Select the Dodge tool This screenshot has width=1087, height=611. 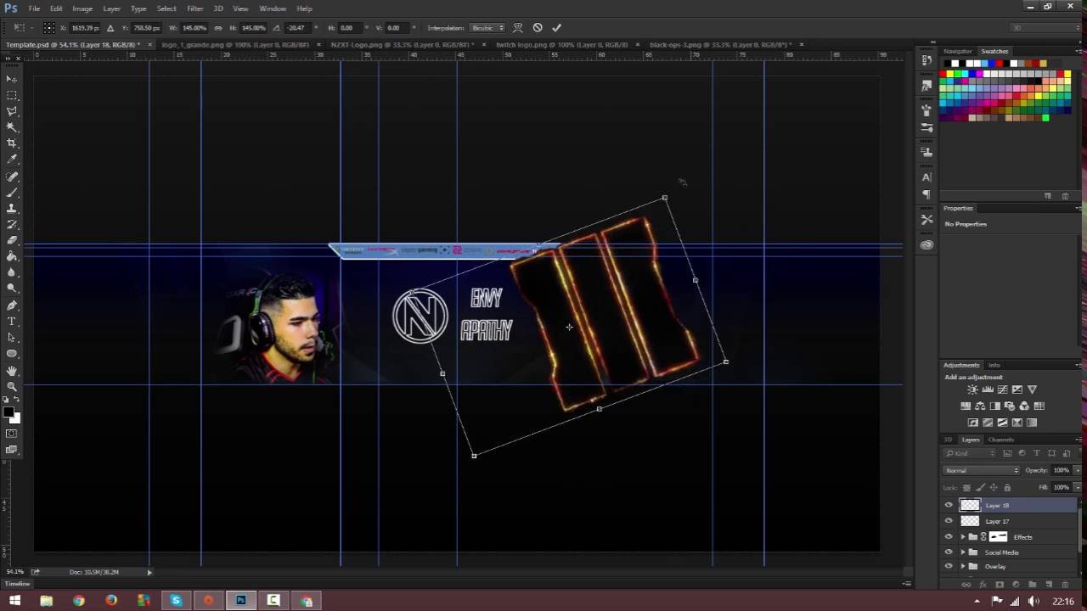tap(12, 289)
